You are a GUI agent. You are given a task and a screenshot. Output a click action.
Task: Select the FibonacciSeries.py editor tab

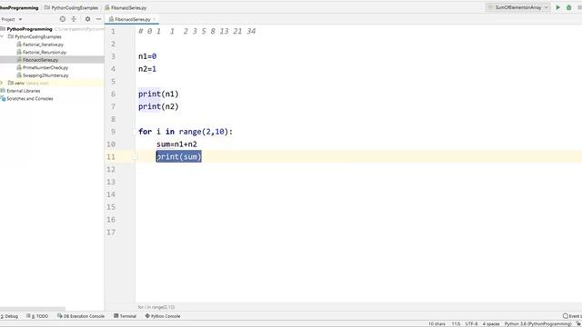coord(132,19)
